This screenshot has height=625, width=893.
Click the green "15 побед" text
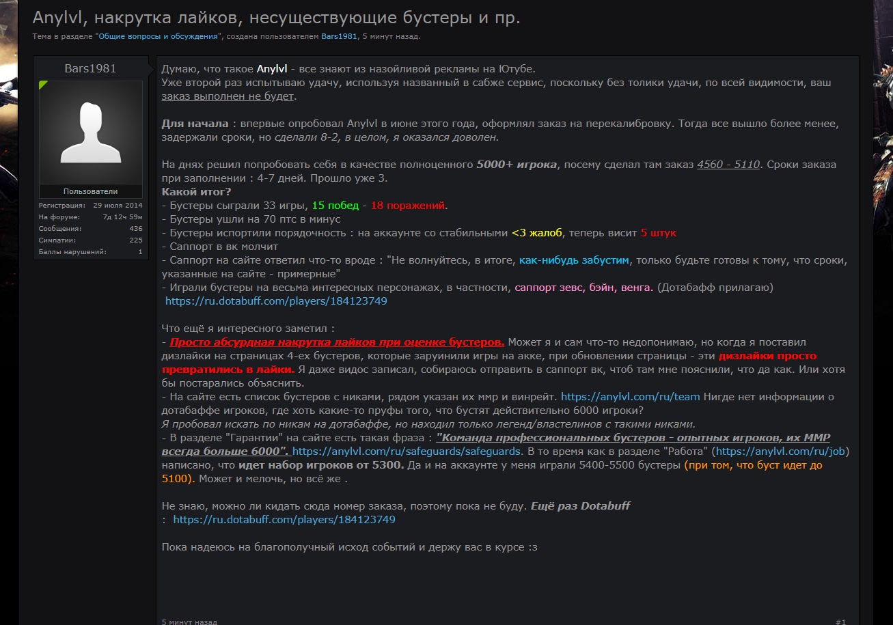pos(335,205)
